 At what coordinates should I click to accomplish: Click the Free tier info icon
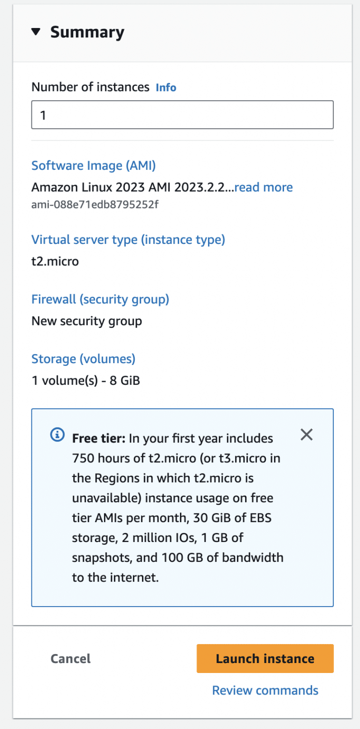(57, 434)
